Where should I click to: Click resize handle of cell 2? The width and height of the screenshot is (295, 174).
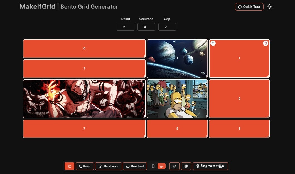pos(268,76)
